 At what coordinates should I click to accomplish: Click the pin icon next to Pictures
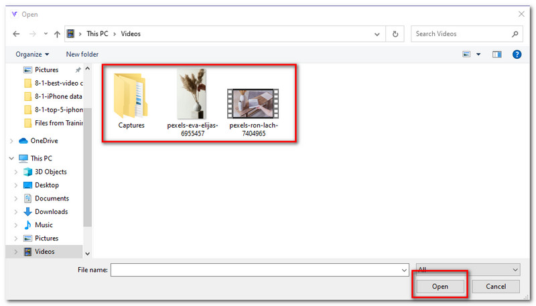78,70
